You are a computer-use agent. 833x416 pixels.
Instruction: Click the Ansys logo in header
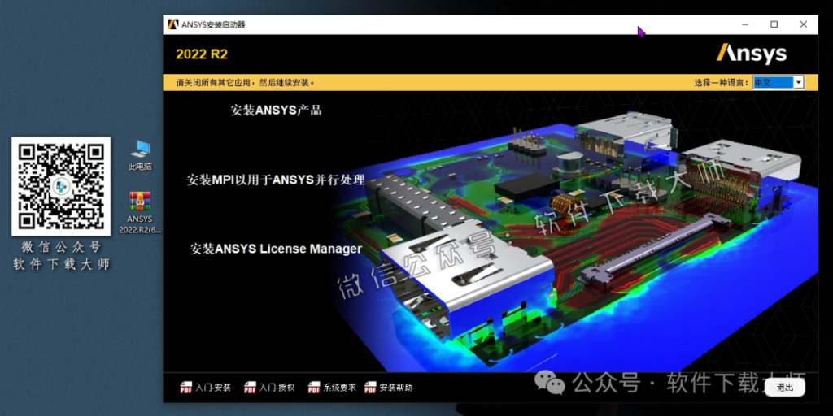[x=751, y=54]
